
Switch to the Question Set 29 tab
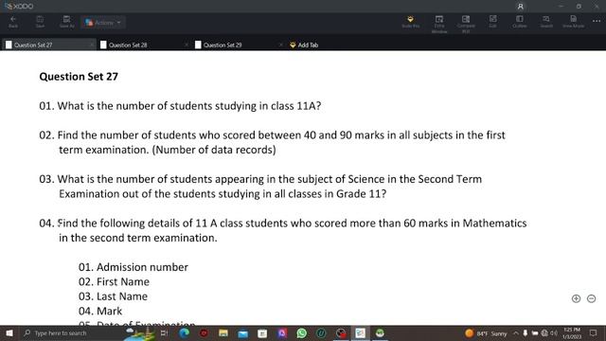[x=238, y=45]
